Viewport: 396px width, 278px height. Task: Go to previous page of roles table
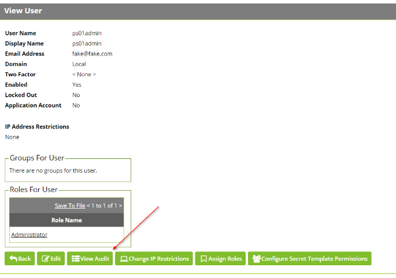click(x=88, y=205)
